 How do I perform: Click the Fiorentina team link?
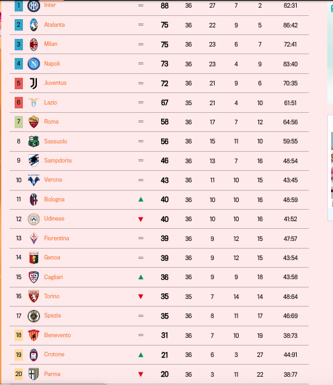coord(57,238)
